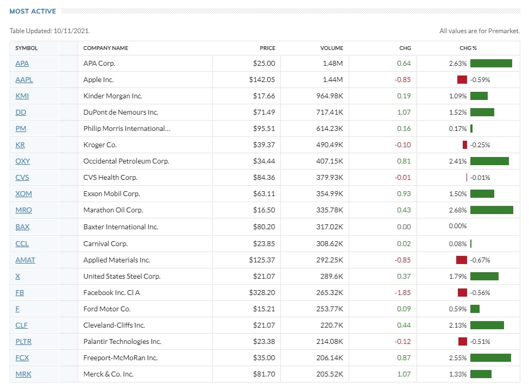Click the CHG % column header
Screen dimensions: 529x389
click(468, 48)
